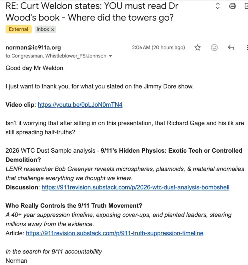The height and width of the screenshot is (265, 248).
Task: Click the External label tag
Action: (18, 29)
